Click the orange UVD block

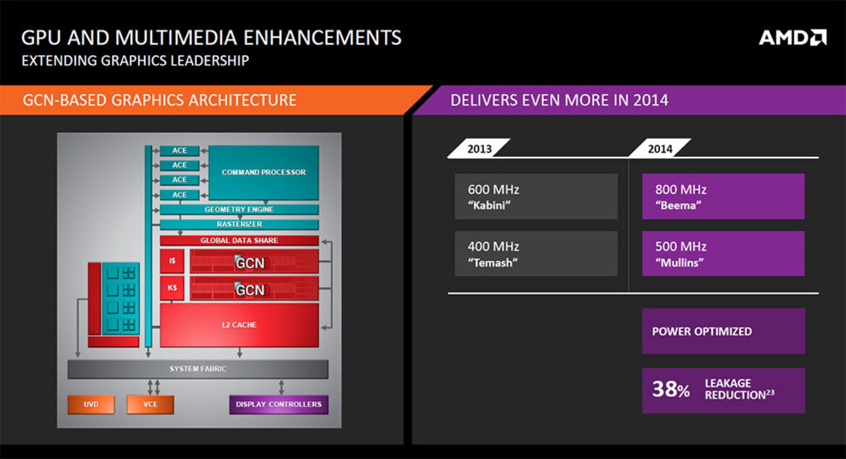tap(91, 405)
